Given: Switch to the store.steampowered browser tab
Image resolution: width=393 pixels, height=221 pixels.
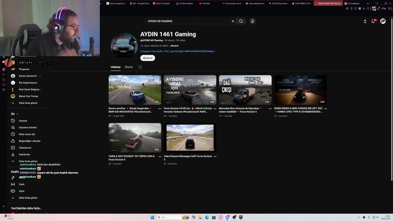Looking at the screenshot, I should pyautogui.click(x=255, y=3).
